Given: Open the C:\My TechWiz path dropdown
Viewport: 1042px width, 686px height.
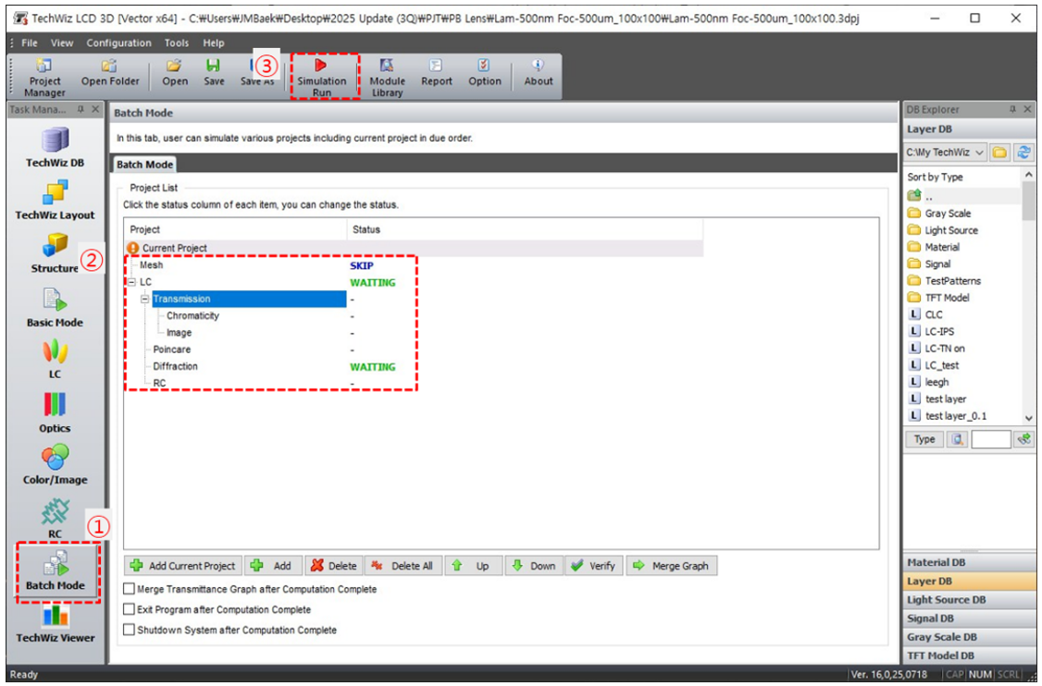Looking at the screenshot, I should click(x=980, y=152).
